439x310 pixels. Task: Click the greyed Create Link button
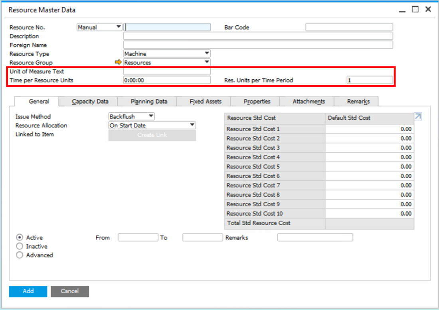[x=152, y=135]
